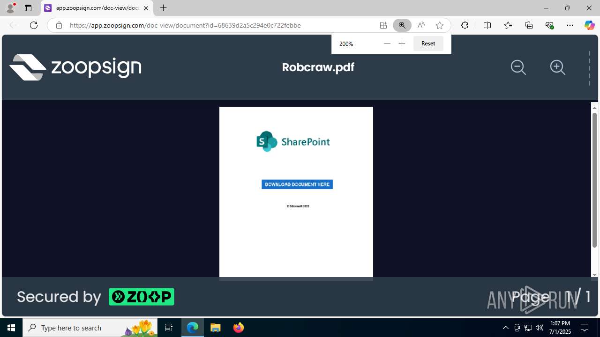This screenshot has width=600, height=337.
Task: Open the network icon in the system tray
Action: tap(528, 328)
